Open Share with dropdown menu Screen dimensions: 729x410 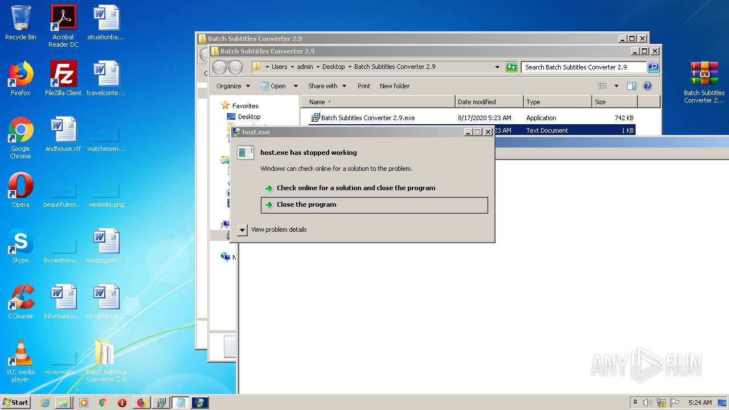click(x=327, y=86)
